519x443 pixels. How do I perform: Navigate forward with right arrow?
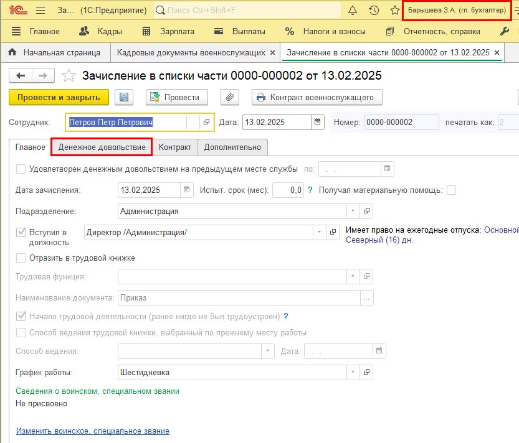coord(43,76)
